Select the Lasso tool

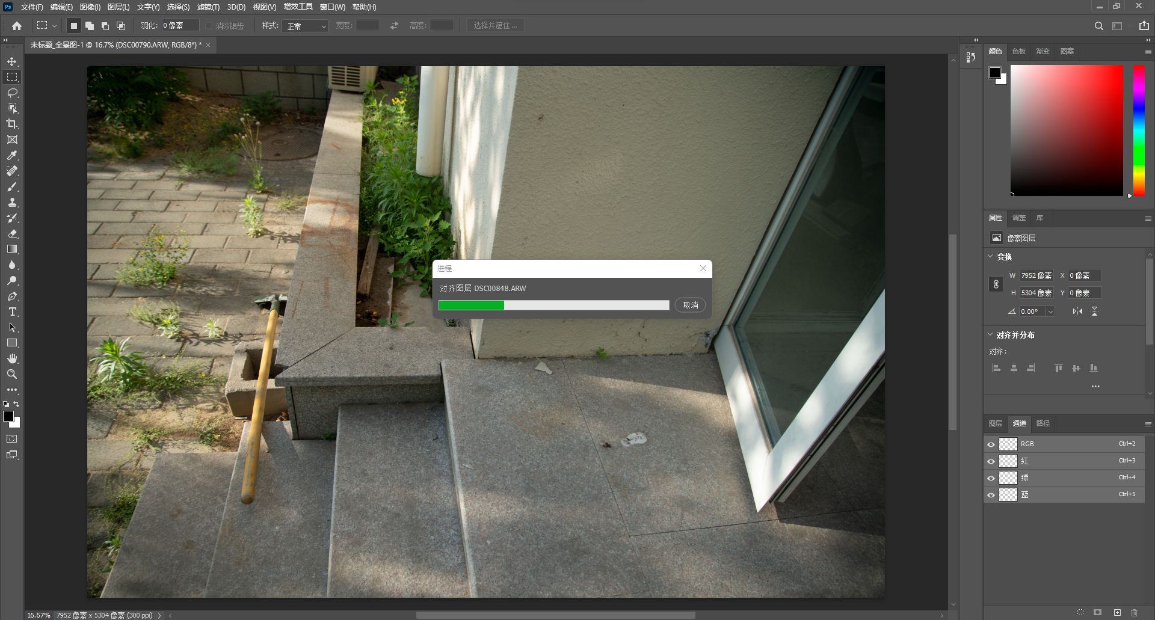tap(12, 93)
